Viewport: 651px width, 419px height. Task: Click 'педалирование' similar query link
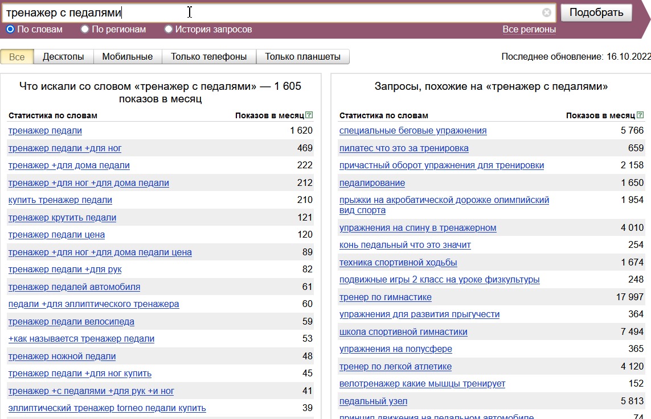point(372,183)
